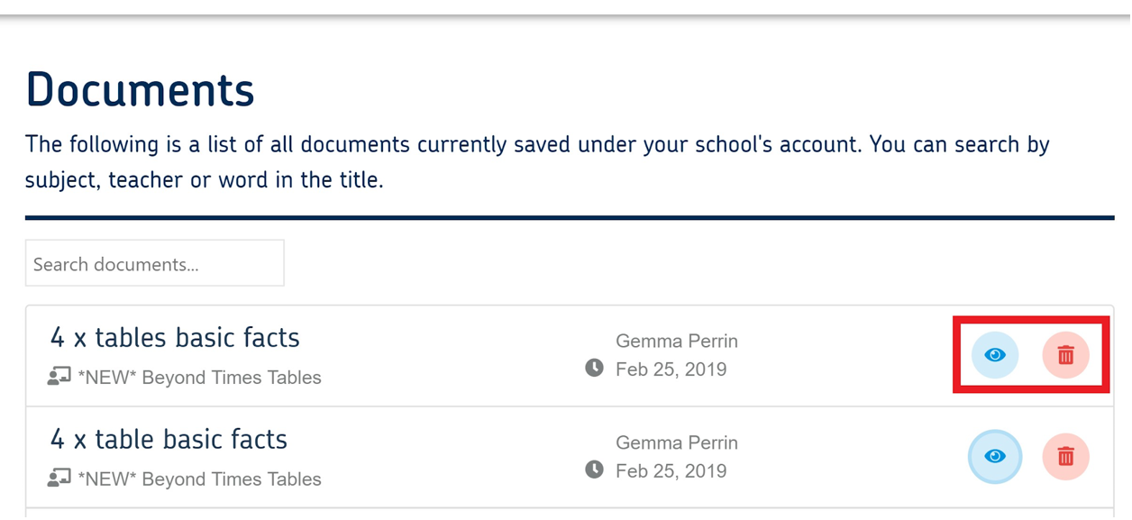Open the "4 x tables basic facts" title
Image resolution: width=1132 pixels, height=520 pixels.
[x=175, y=338]
